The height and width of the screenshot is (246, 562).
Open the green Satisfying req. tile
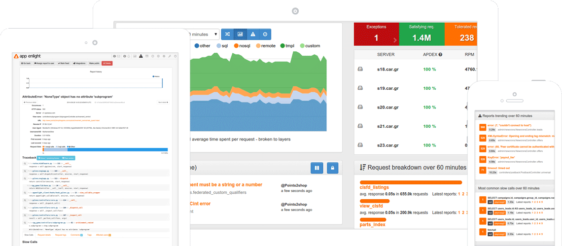(x=422, y=34)
